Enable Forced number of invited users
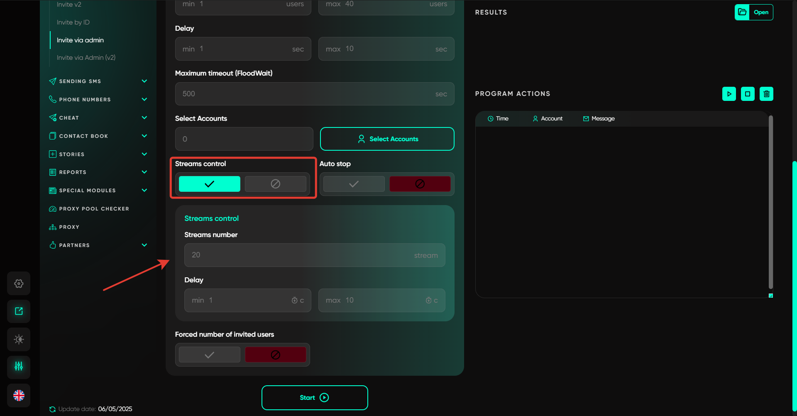This screenshot has width=797, height=416. tap(209, 355)
